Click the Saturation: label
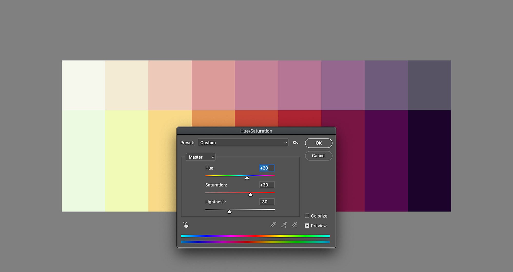 [216, 185]
